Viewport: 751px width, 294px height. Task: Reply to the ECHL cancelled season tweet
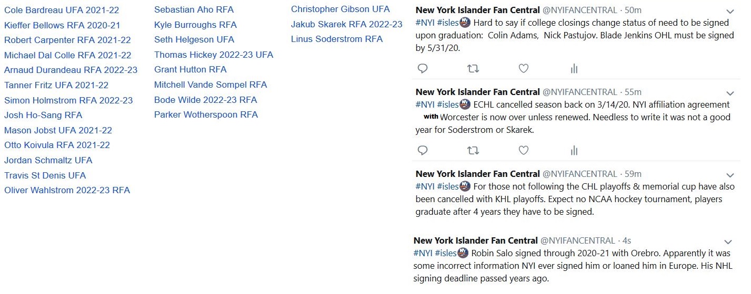pos(422,150)
